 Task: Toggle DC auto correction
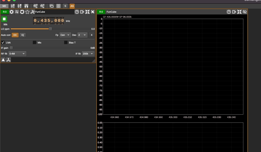[x=15, y=35]
